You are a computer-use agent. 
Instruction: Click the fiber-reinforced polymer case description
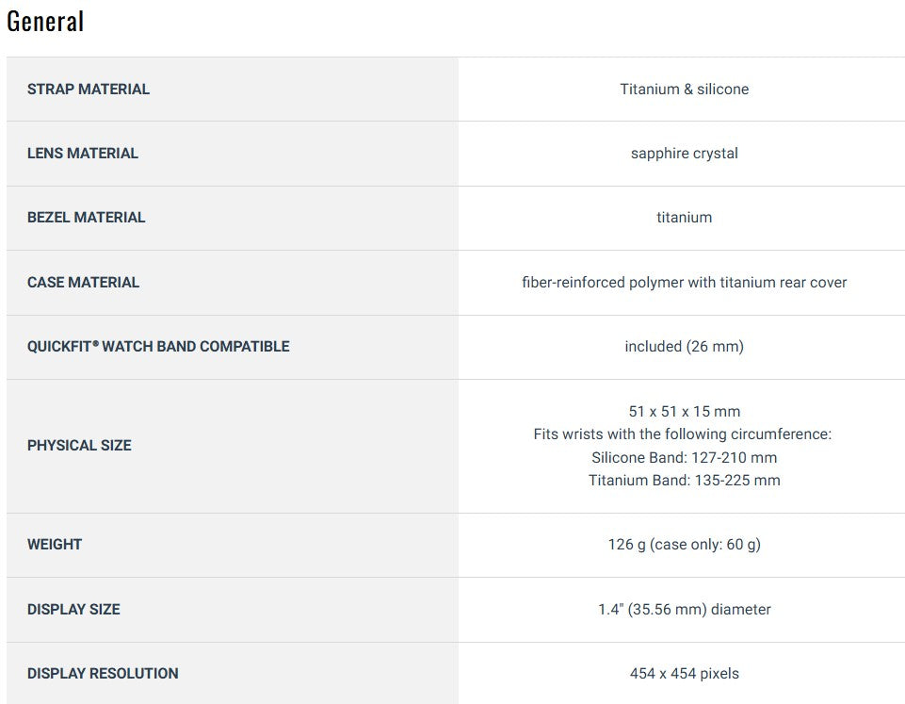pyautogui.click(x=684, y=283)
